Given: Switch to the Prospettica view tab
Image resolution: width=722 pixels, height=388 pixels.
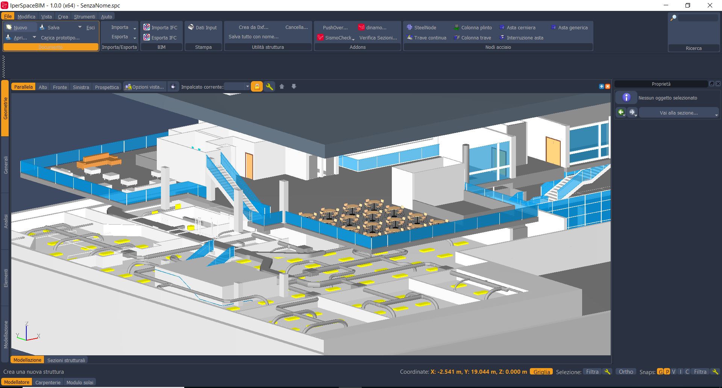Looking at the screenshot, I should (x=107, y=87).
